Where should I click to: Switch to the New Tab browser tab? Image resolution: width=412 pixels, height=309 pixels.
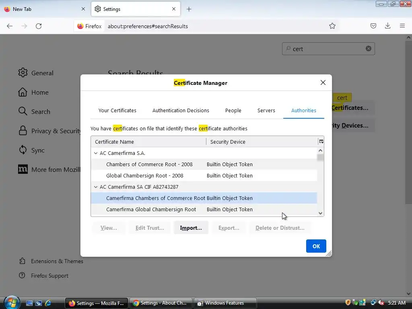[x=45, y=9]
